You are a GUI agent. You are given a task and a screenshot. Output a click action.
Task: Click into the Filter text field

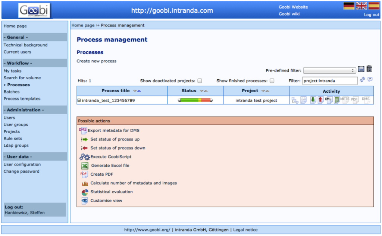pyautogui.click(x=330, y=81)
